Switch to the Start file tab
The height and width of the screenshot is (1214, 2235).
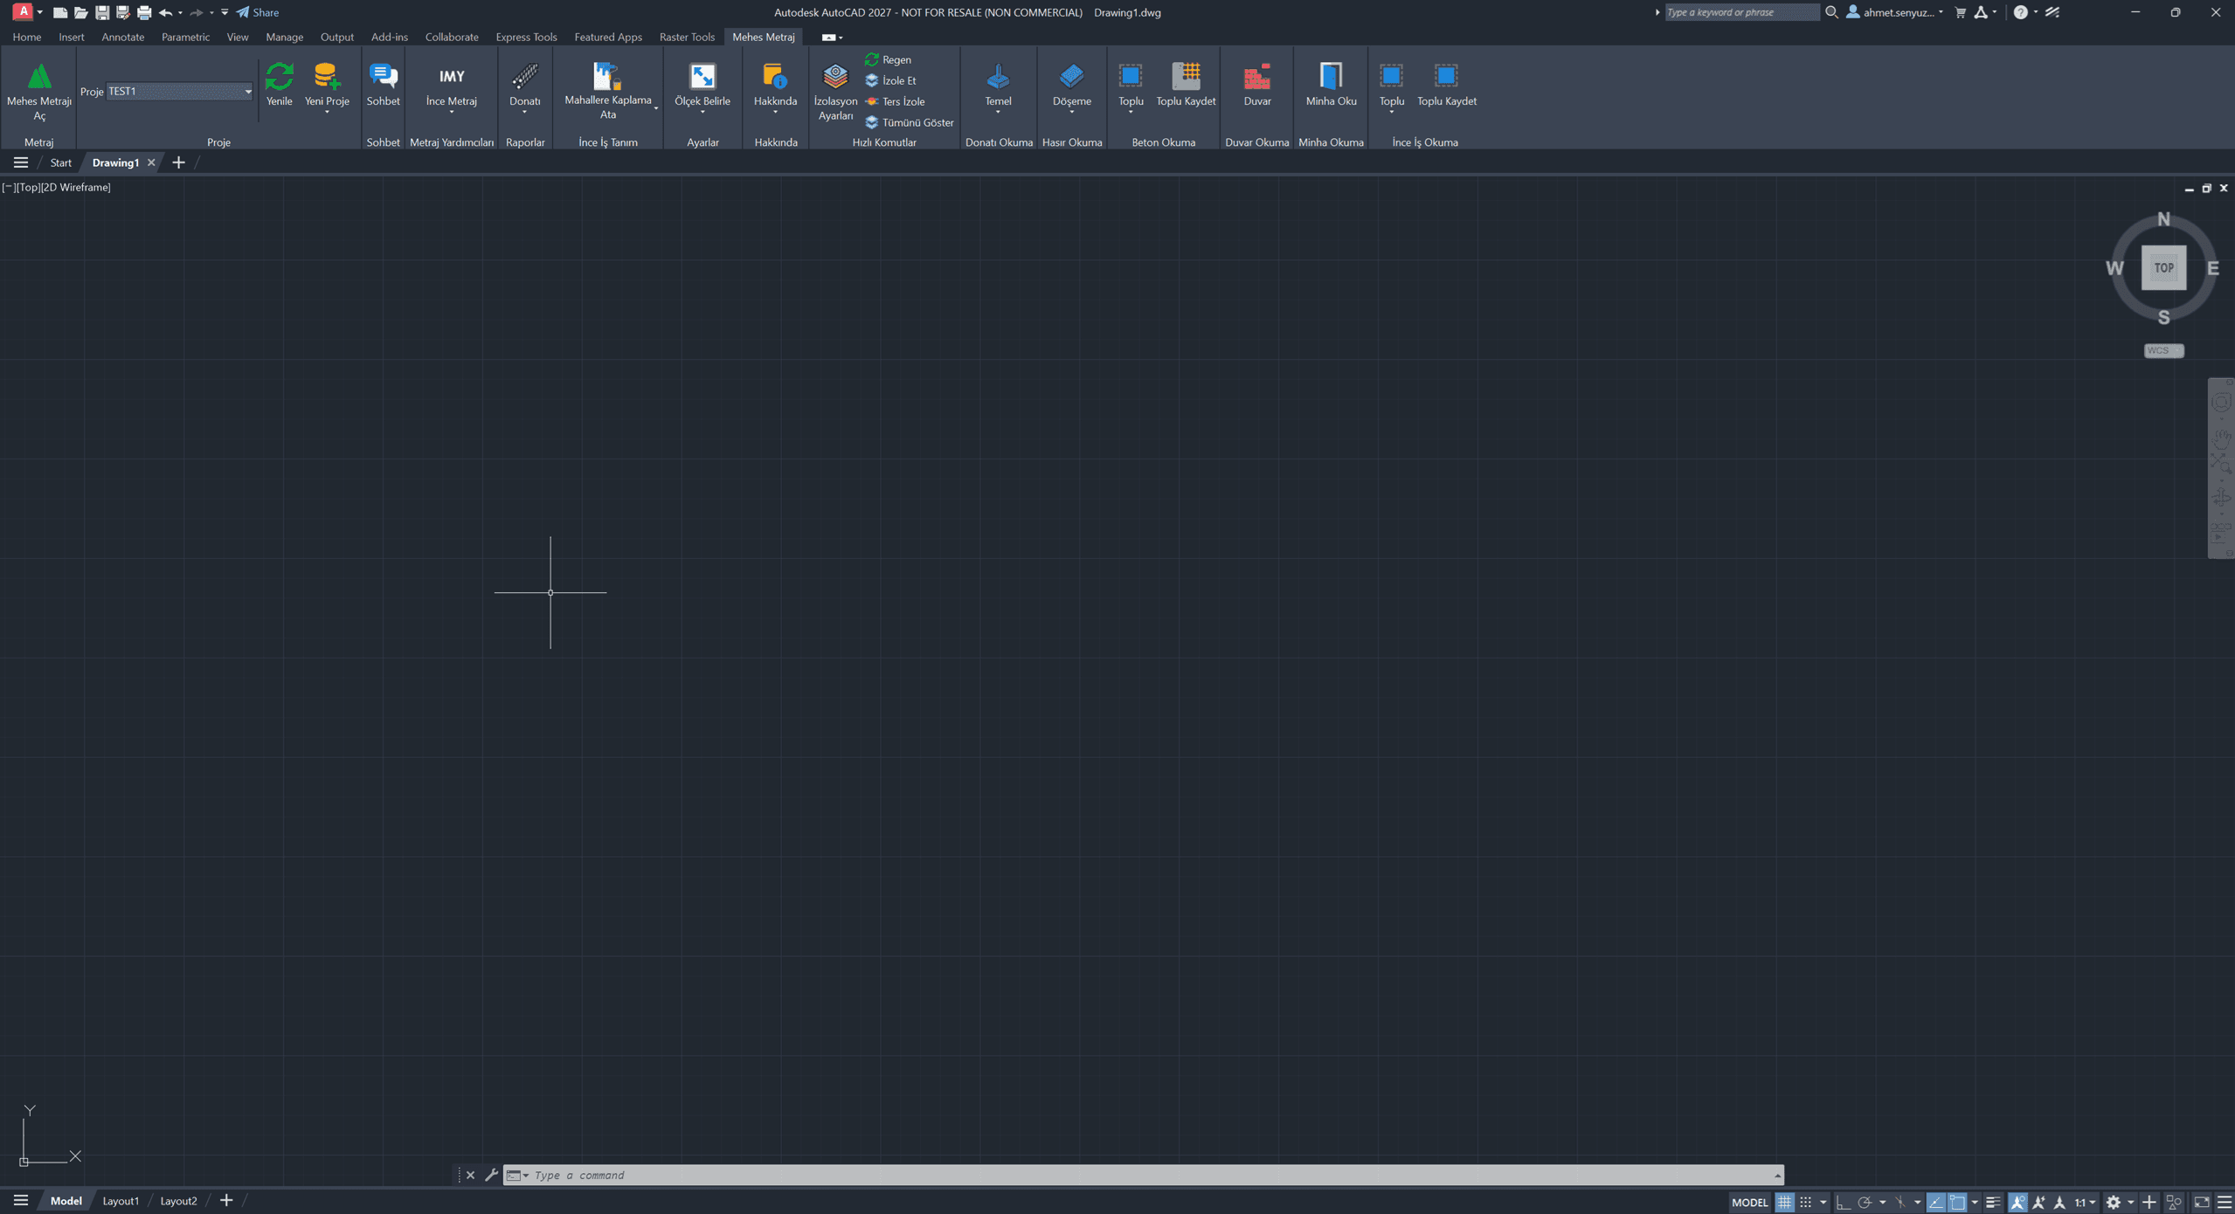pos(60,162)
